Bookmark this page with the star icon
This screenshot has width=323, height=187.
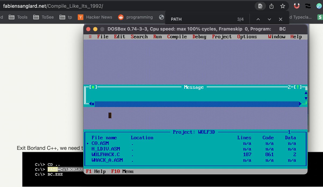[x=282, y=6]
